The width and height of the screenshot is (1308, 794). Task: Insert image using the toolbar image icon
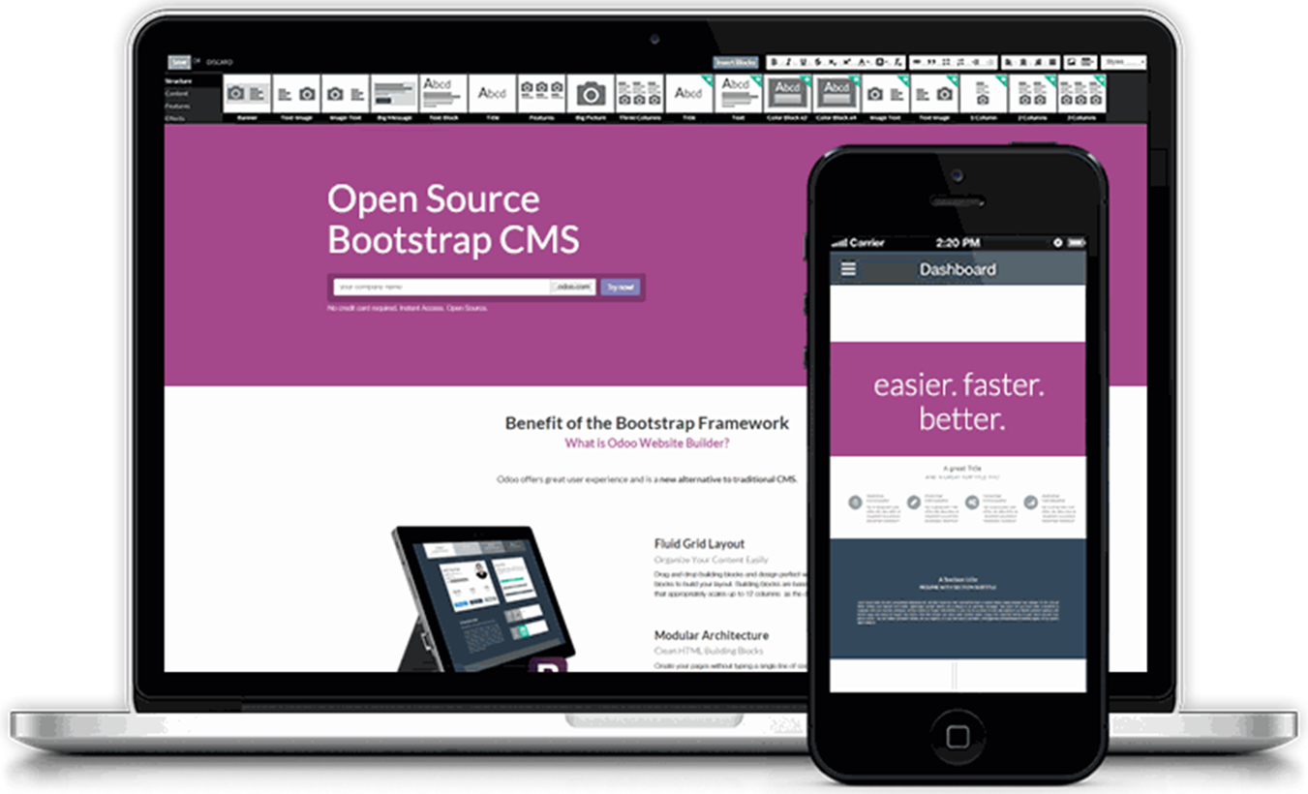[1072, 62]
